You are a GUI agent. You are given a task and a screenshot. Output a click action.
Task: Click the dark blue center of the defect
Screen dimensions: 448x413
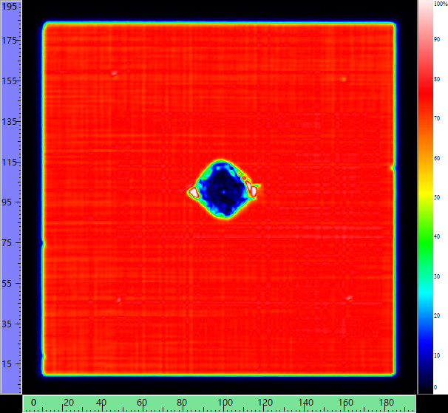coord(223,191)
